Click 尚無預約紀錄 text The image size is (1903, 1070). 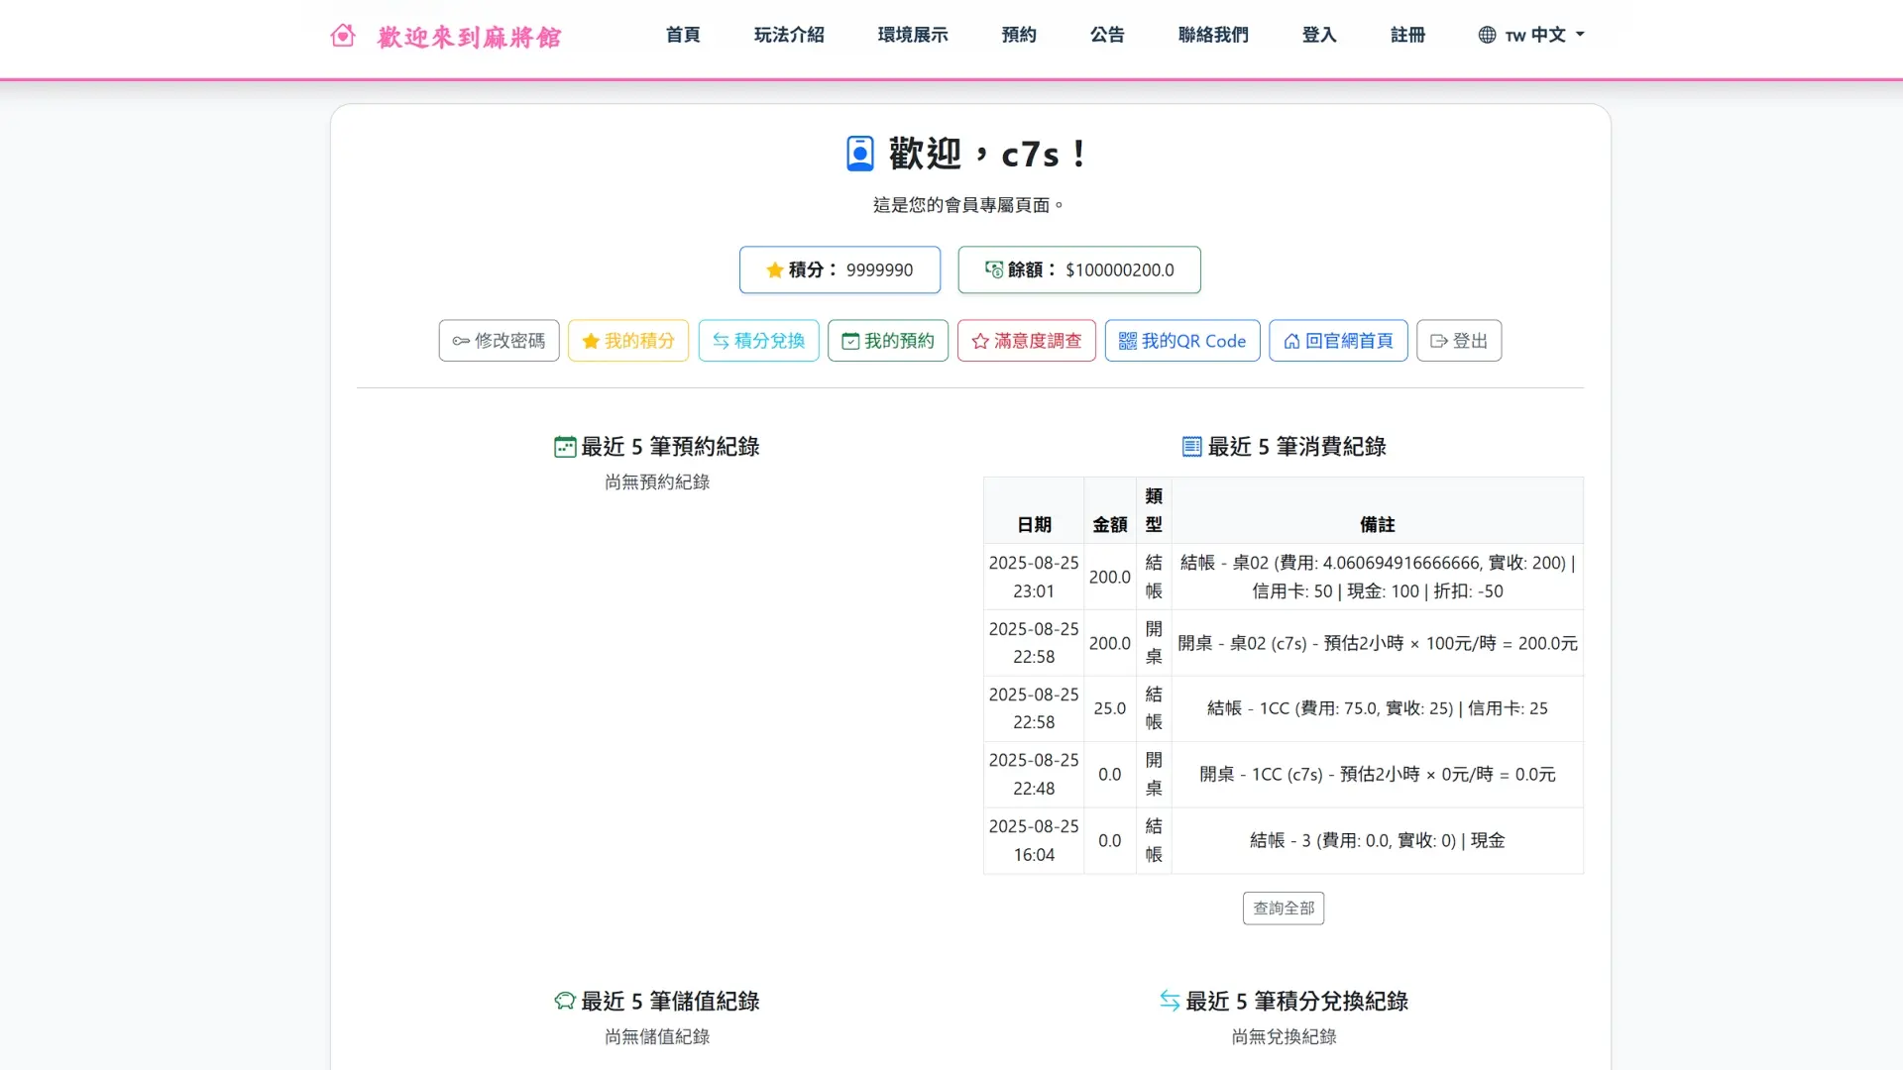click(x=657, y=481)
